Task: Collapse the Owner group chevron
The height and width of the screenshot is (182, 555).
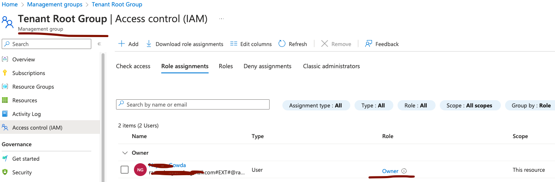Action: 125,153
